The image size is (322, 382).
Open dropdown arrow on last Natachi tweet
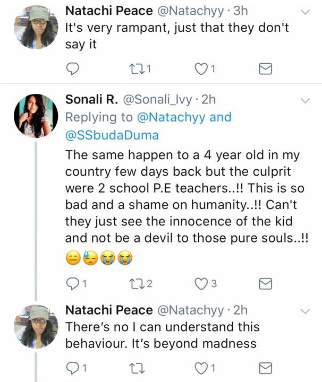(x=306, y=311)
